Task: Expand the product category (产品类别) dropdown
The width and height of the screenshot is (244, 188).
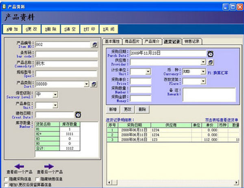Action: tap(86, 84)
